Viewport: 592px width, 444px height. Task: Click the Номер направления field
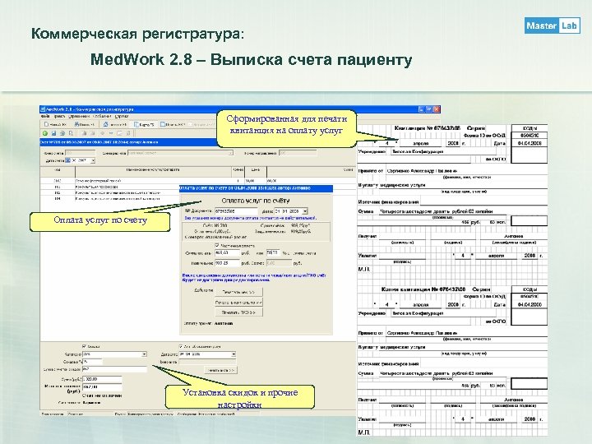point(298,153)
